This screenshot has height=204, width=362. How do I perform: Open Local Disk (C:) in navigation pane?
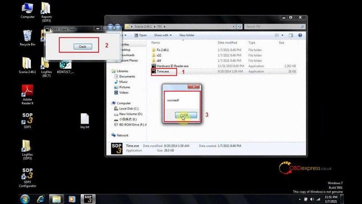[126, 108]
